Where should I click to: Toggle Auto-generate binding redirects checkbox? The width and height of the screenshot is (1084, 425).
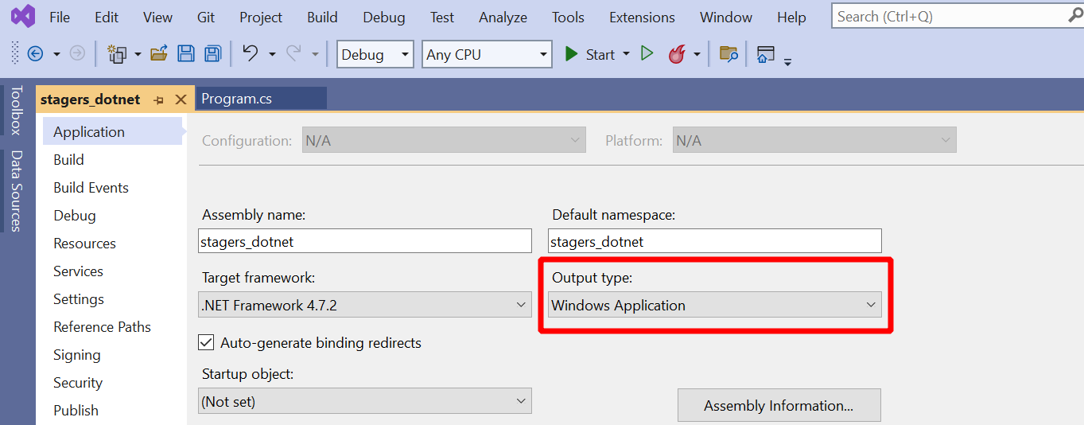pyautogui.click(x=206, y=342)
